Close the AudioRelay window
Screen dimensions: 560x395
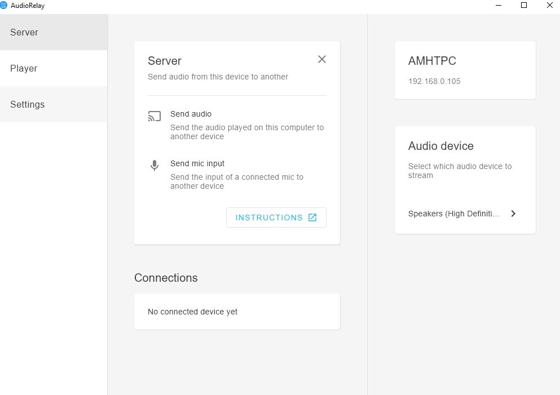(x=550, y=5)
